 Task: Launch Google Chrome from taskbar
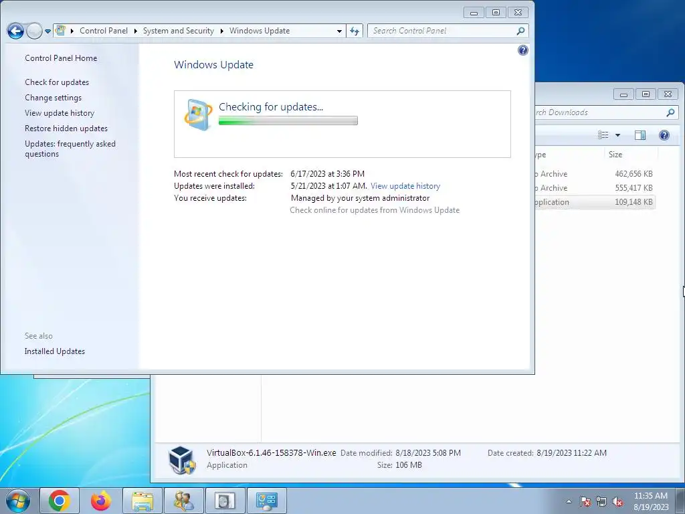click(x=60, y=501)
